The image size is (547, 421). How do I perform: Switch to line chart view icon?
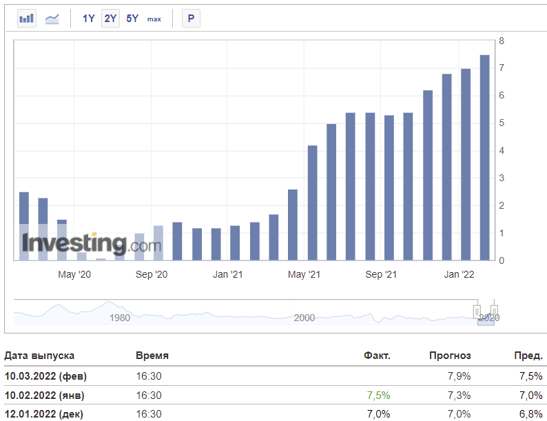(52, 18)
